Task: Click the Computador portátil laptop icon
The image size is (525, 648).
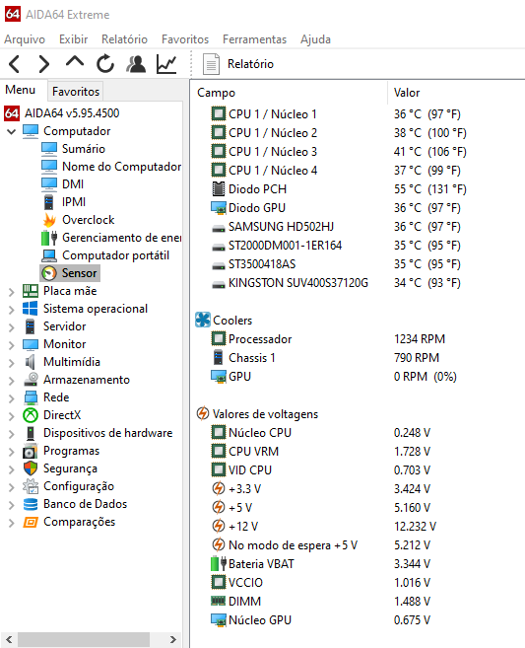Action: tap(49, 255)
